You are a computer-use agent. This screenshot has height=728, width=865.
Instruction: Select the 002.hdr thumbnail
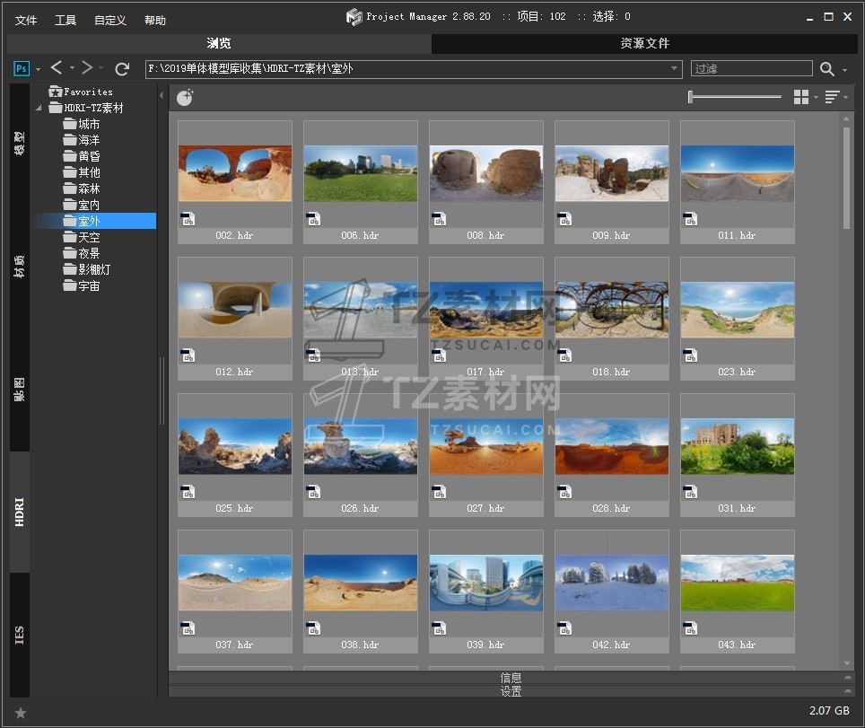[x=235, y=182]
